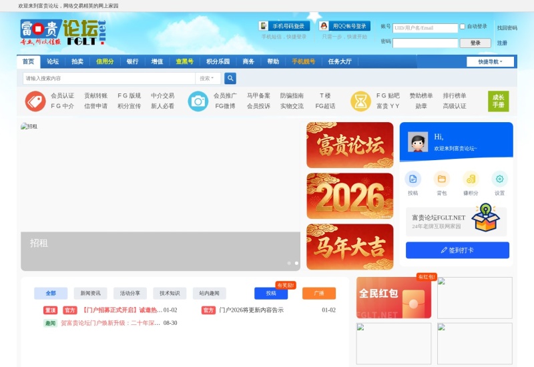Image resolution: width=534 pixels, height=367 pixels.
Task: Click the 手机号码登录 button
Action: pos(284,26)
